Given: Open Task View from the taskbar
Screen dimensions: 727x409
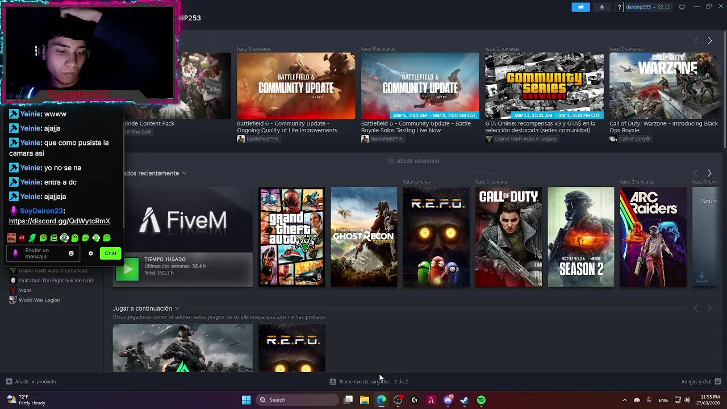Looking at the screenshot, I should pyautogui.click(x=348, y=400).
